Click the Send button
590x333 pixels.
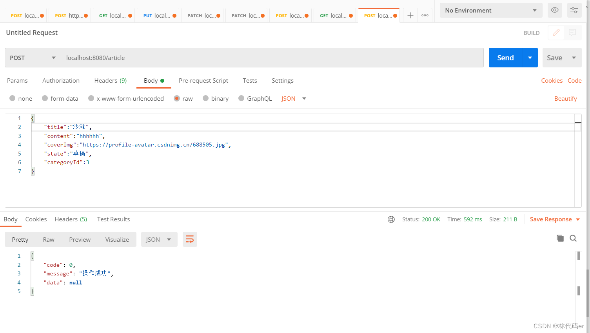(x=505, y=57)
